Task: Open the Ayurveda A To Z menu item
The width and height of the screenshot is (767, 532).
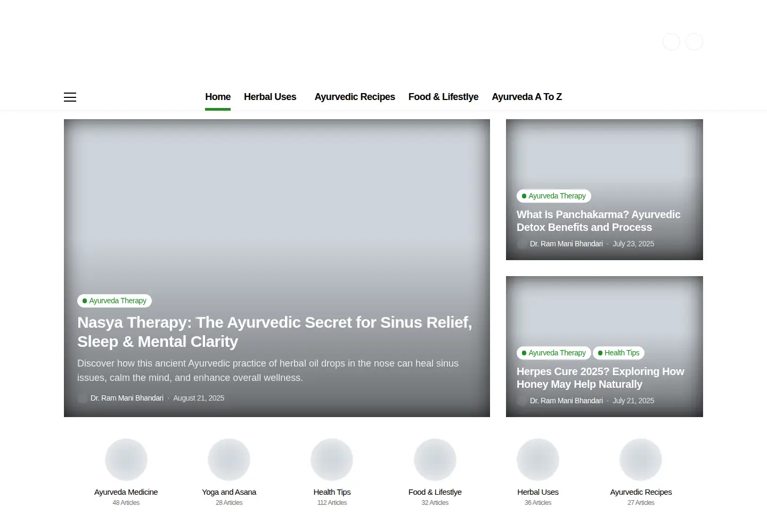Action: [x=527, y=97]
